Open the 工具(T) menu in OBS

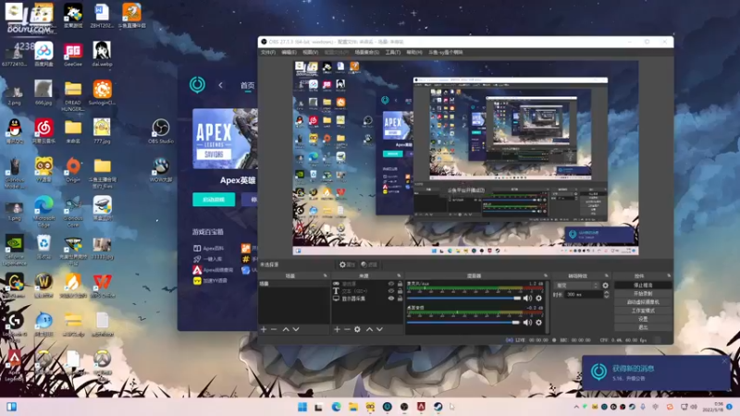tap(392, 53)
